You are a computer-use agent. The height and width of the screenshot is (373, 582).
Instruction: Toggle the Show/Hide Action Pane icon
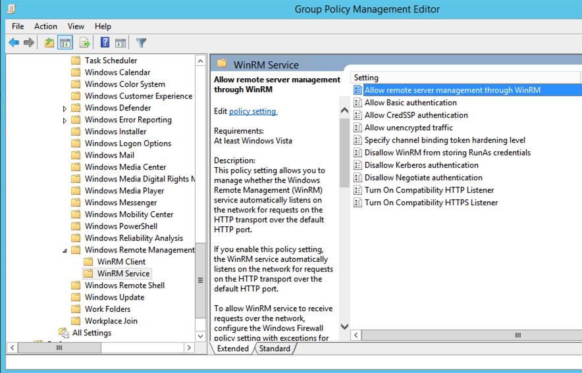120,43
